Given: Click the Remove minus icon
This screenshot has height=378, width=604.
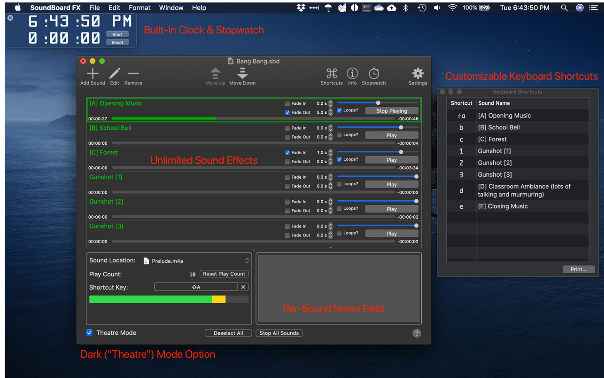Looking at the screenshot, I should pos(133,73).
